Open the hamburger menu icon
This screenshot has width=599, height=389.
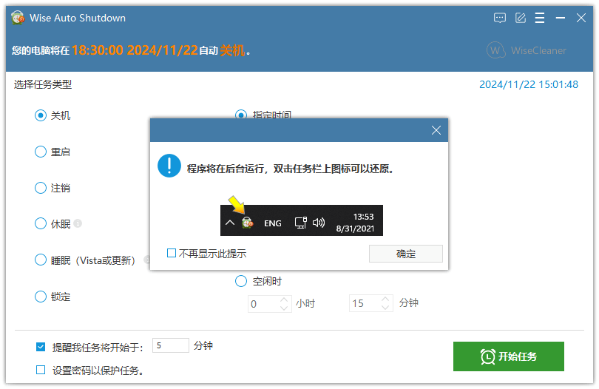(539, 18)
